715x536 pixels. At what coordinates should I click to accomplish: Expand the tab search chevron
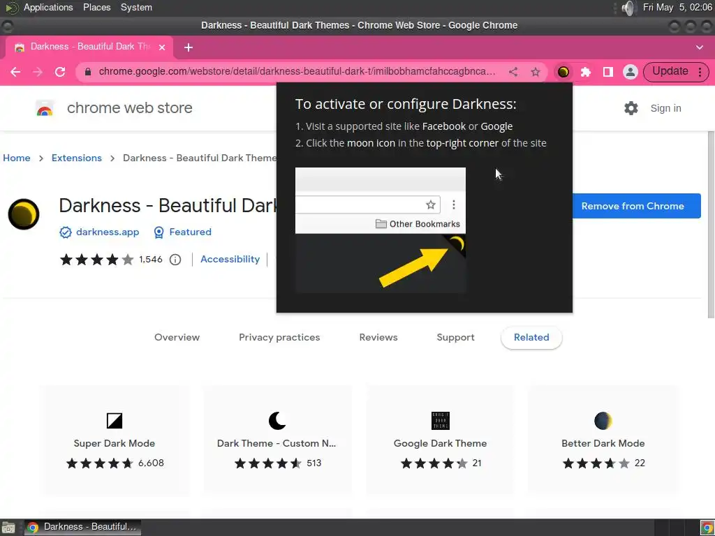point(700,47)
